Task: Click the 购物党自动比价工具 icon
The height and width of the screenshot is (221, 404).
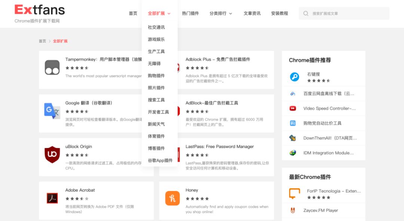Action: [x=293, y=123]
